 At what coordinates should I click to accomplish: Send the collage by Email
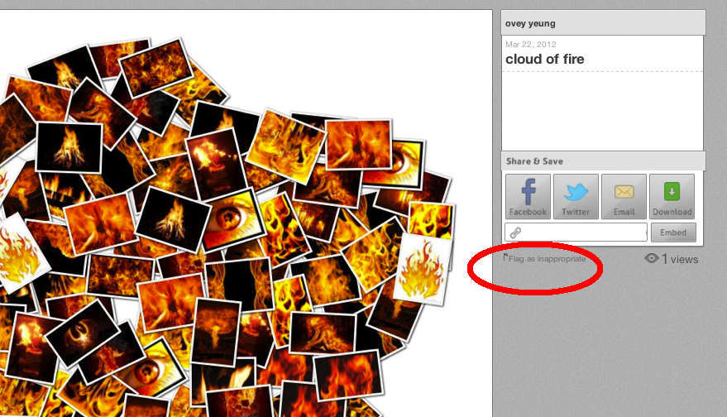click(x=624, y=196)
